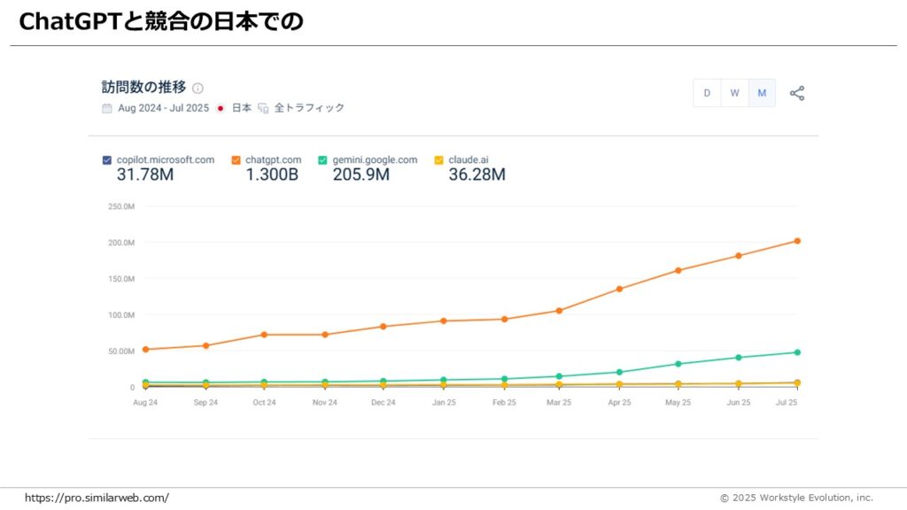907x510 pixels.
Task: Click the share icon
Action: 797,93
